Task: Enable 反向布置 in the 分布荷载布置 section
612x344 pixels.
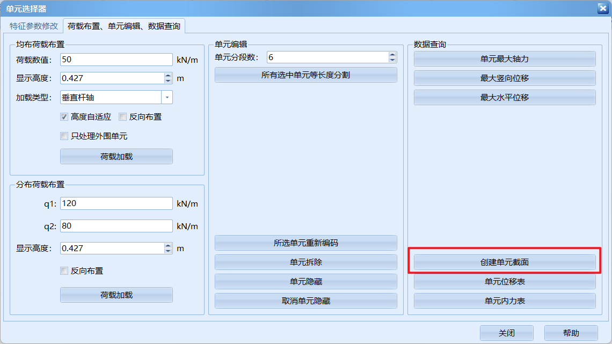Action: [64, 271]
